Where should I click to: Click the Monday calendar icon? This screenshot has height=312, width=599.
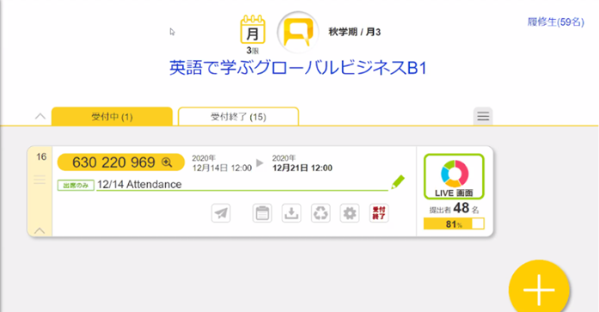(x=253, y=30)
